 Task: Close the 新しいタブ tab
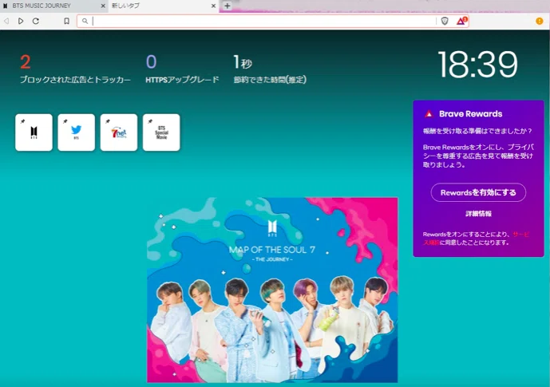pos(213,6)
